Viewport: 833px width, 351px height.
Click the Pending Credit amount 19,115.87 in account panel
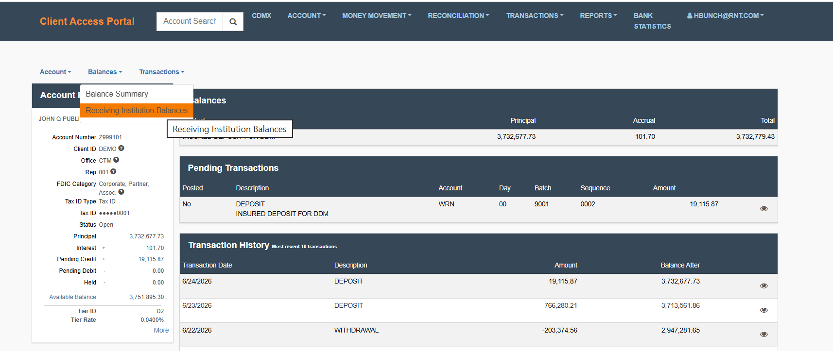pos(151,259)
